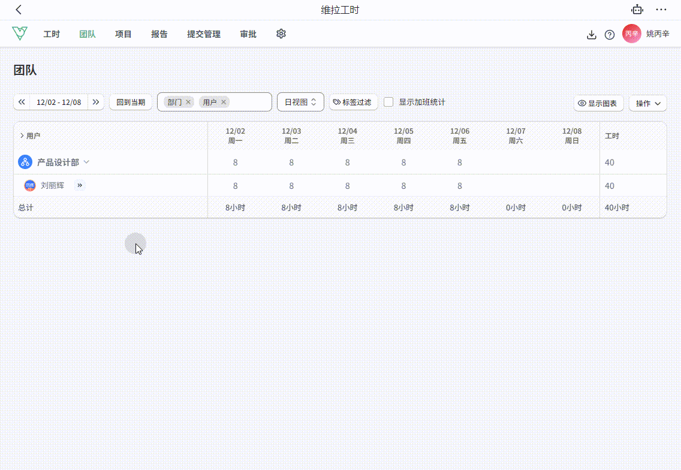Open the 提交管理 tab
681x470 pixels.
204,34
